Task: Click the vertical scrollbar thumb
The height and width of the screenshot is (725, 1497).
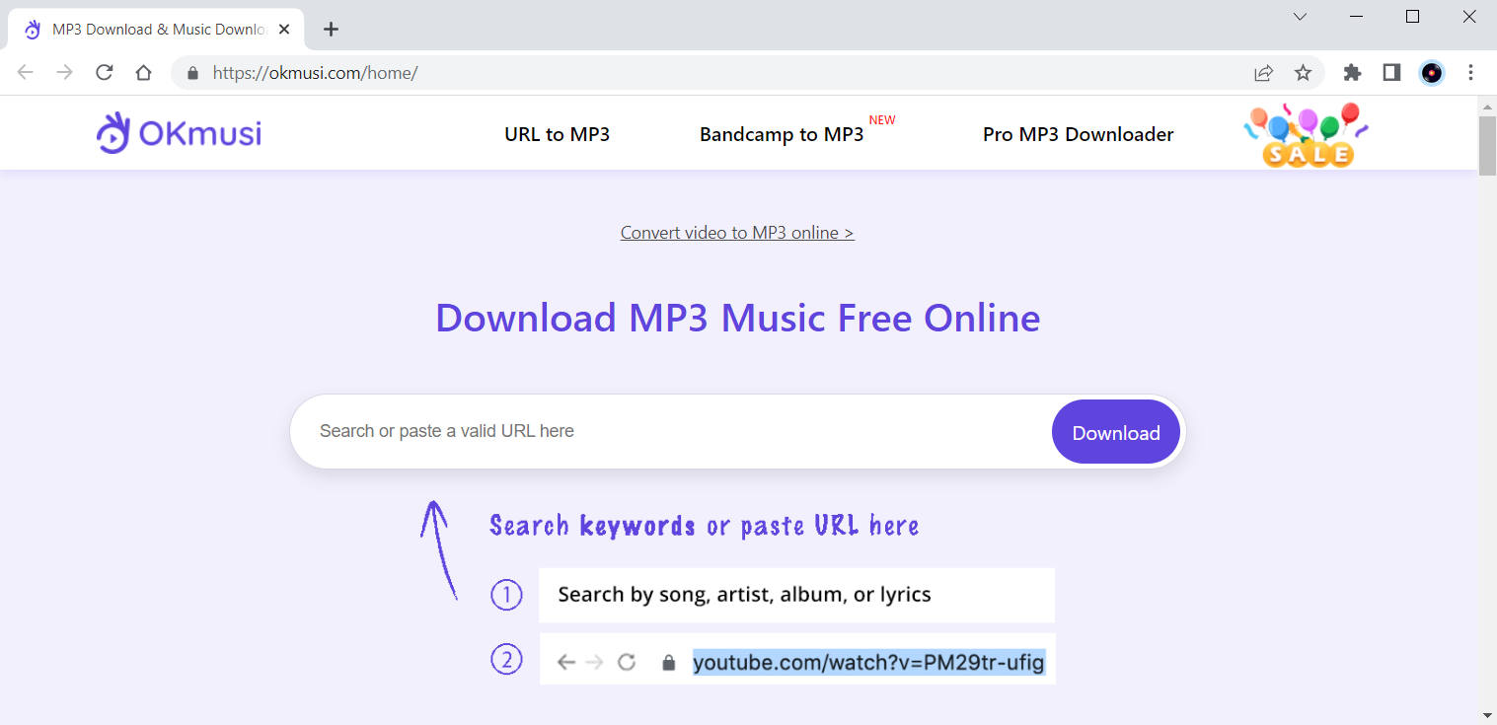Action: pyautogui.click(x=1487, y=145)
